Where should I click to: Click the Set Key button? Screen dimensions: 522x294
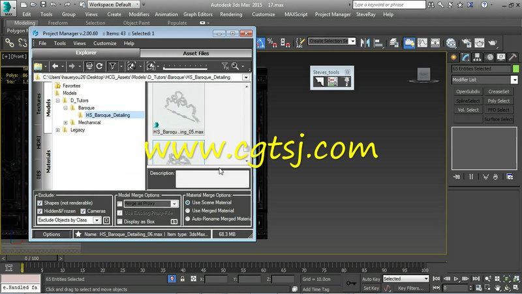point(371,288)
